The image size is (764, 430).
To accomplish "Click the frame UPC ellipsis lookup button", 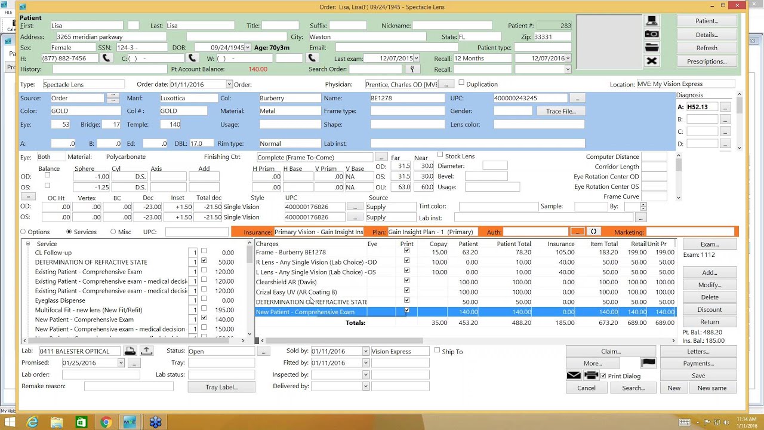I will [x=577, y=98].
